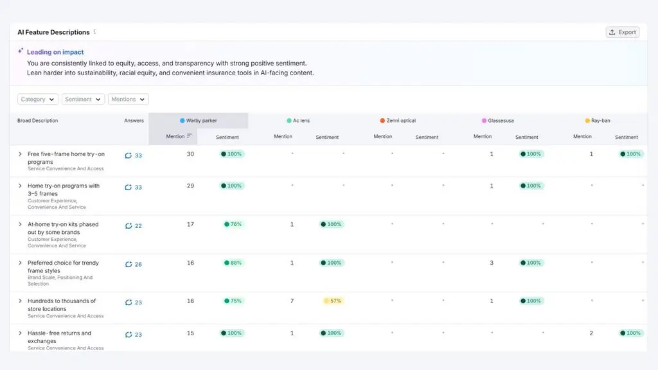The image size is (658, 370).
Task: Click the Leading on impact heading
Action: tap(55, 52)
